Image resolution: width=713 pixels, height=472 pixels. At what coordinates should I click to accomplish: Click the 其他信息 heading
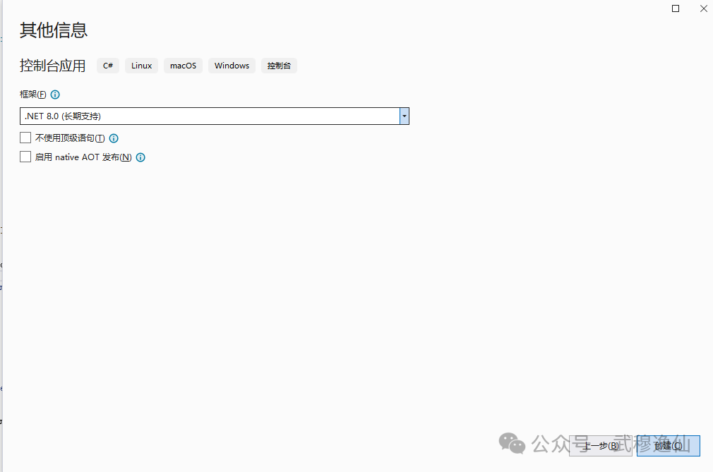click(54, 30)
